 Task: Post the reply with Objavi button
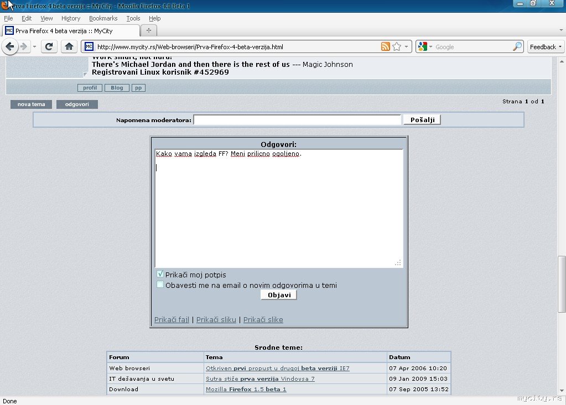coord(279,294)
